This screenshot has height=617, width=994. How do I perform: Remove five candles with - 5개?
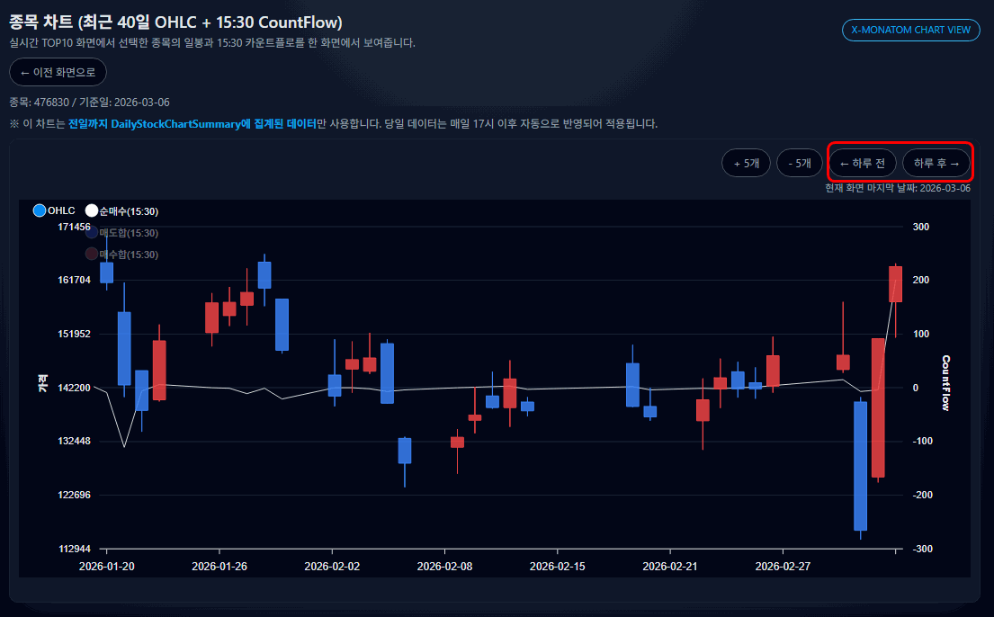click(799, 163)
